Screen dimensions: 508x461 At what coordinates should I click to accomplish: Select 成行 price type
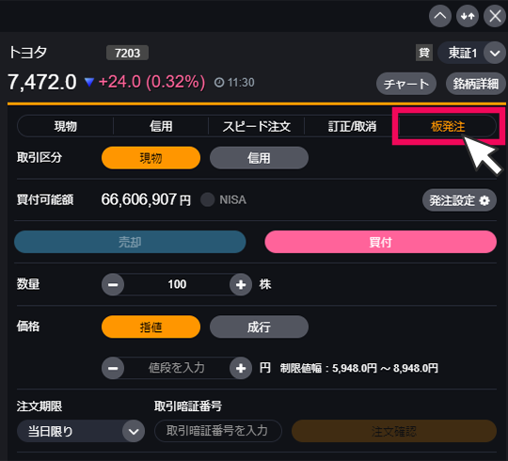(259, 326)
